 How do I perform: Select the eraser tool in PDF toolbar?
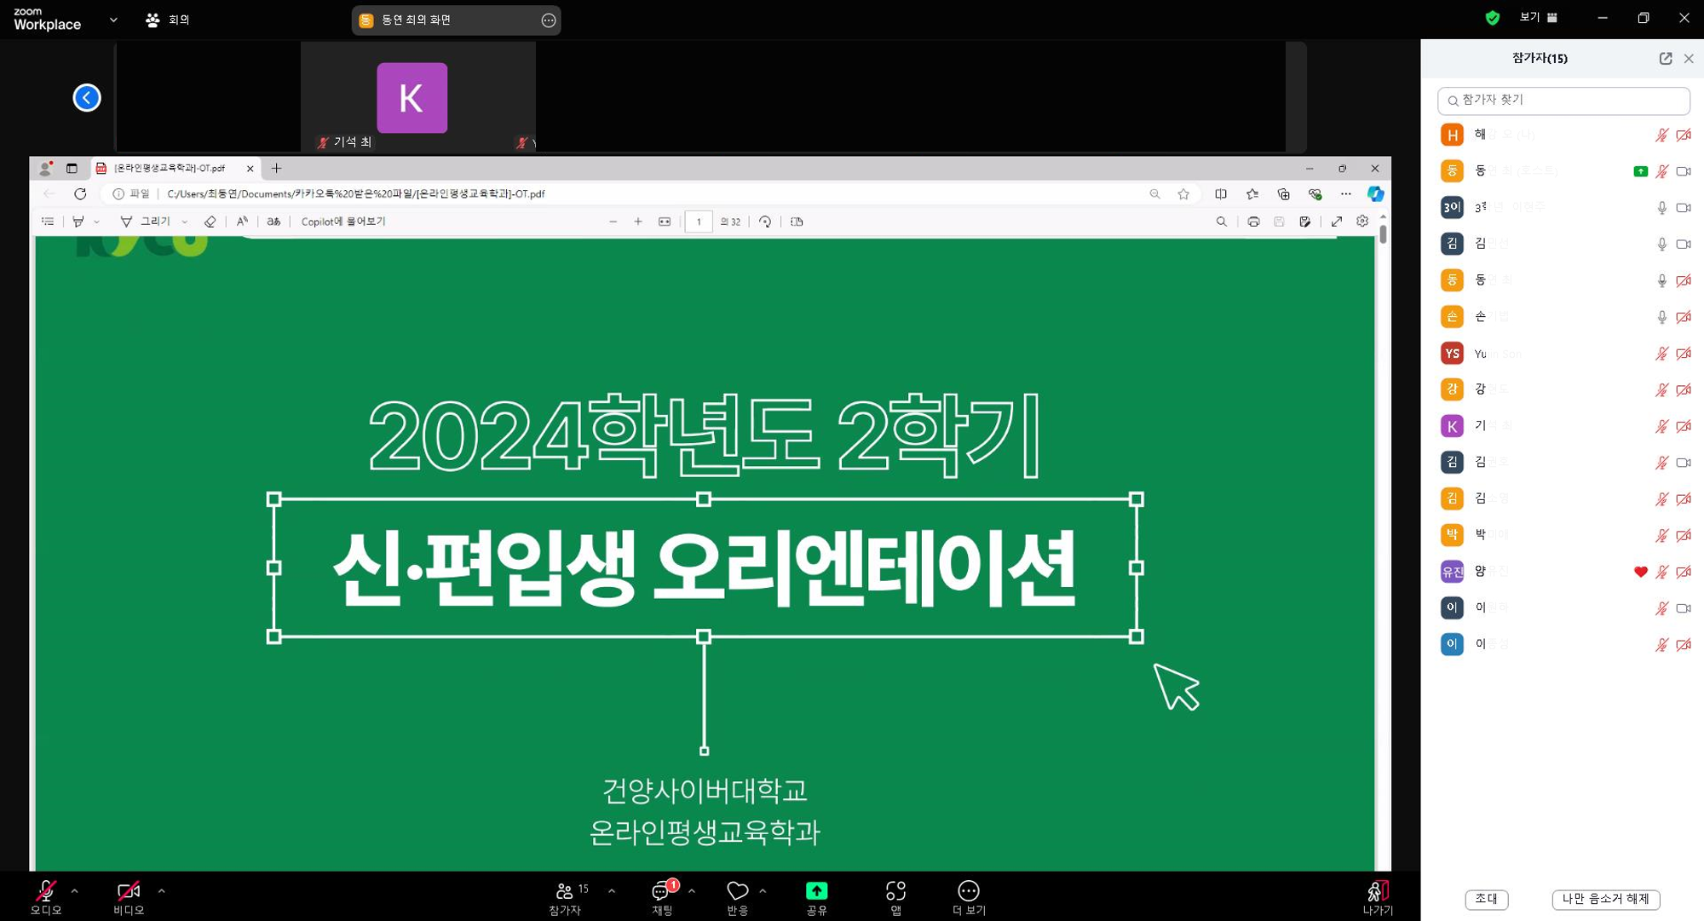point(210,222)
